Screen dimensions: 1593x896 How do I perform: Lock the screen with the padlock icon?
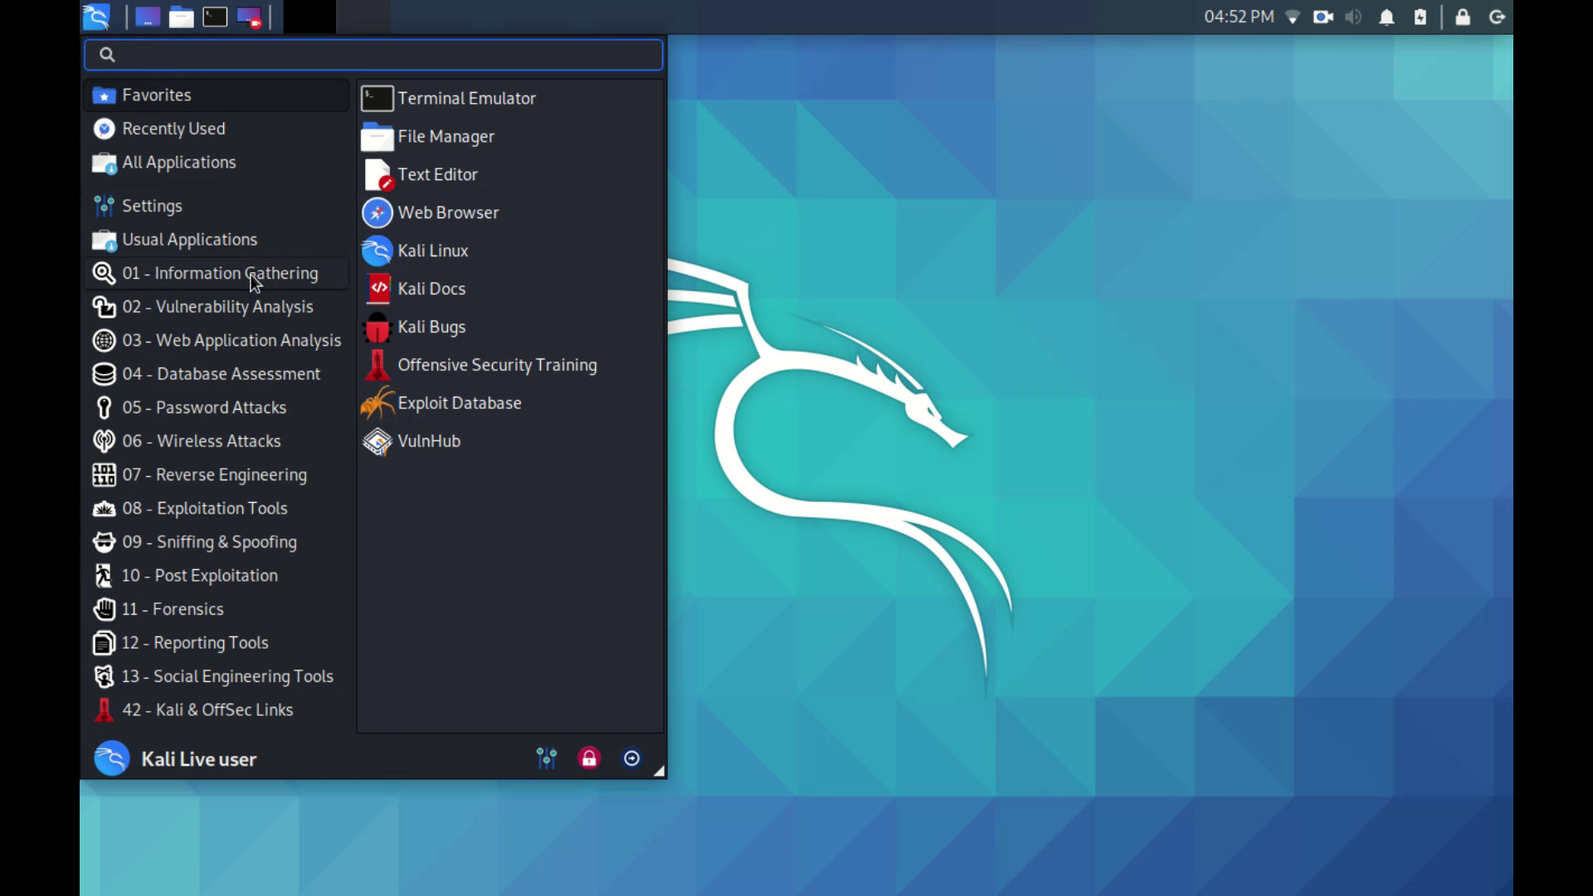(589, 758)
